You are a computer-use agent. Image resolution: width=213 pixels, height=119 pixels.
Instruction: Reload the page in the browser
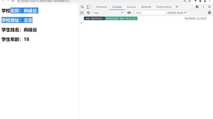(x=13, y=1)
